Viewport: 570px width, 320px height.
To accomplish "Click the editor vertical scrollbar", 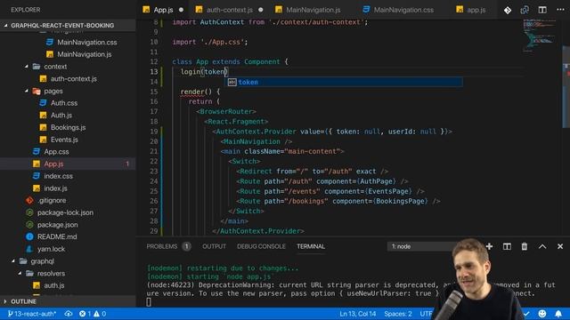I will point(566,87).
